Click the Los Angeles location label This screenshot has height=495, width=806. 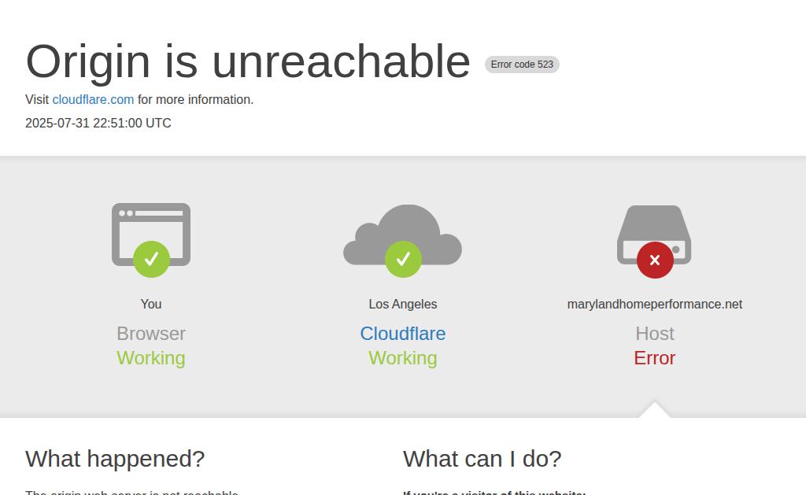(402, 305)
